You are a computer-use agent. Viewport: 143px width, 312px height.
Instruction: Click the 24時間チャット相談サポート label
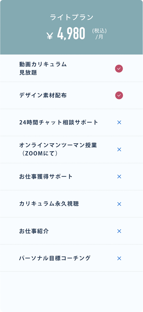[x=59, y=122]
